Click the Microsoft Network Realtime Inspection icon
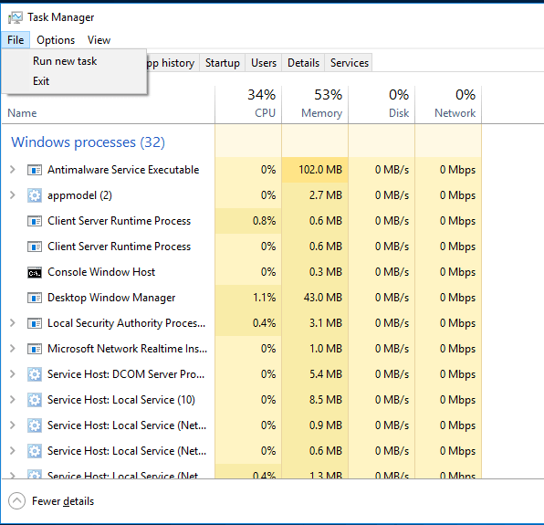544x525 pixels. point(35,349)
